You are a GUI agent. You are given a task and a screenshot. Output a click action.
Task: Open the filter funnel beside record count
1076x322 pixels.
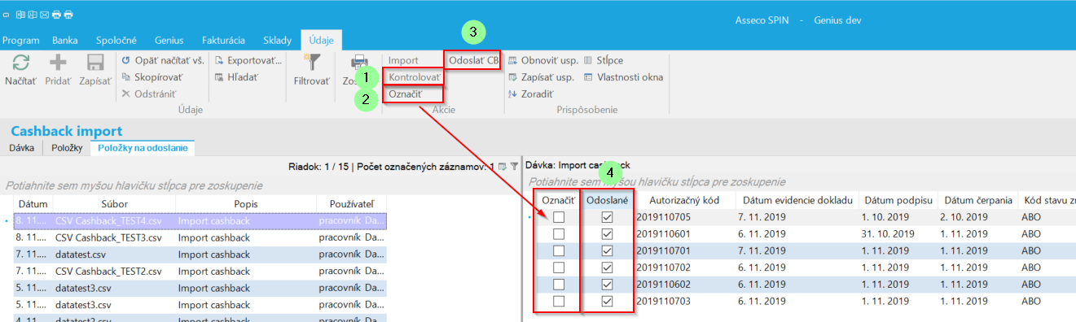[x=514, y=166]
